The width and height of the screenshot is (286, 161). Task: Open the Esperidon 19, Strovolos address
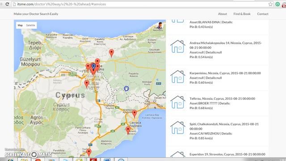tap(227, 154)
